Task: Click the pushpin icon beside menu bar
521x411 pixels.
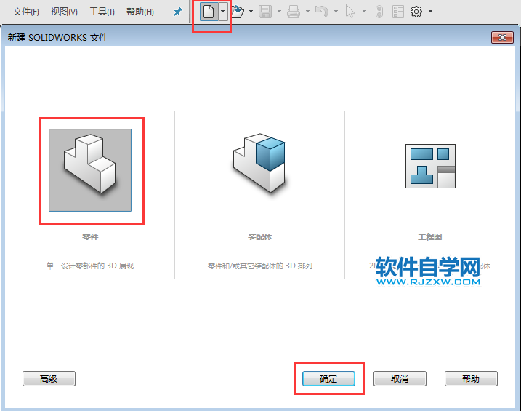Action: point(178,12)
